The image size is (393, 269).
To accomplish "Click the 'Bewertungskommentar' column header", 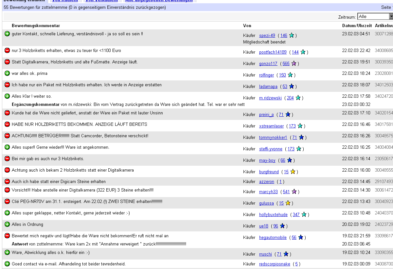I will tap(36, 25).
